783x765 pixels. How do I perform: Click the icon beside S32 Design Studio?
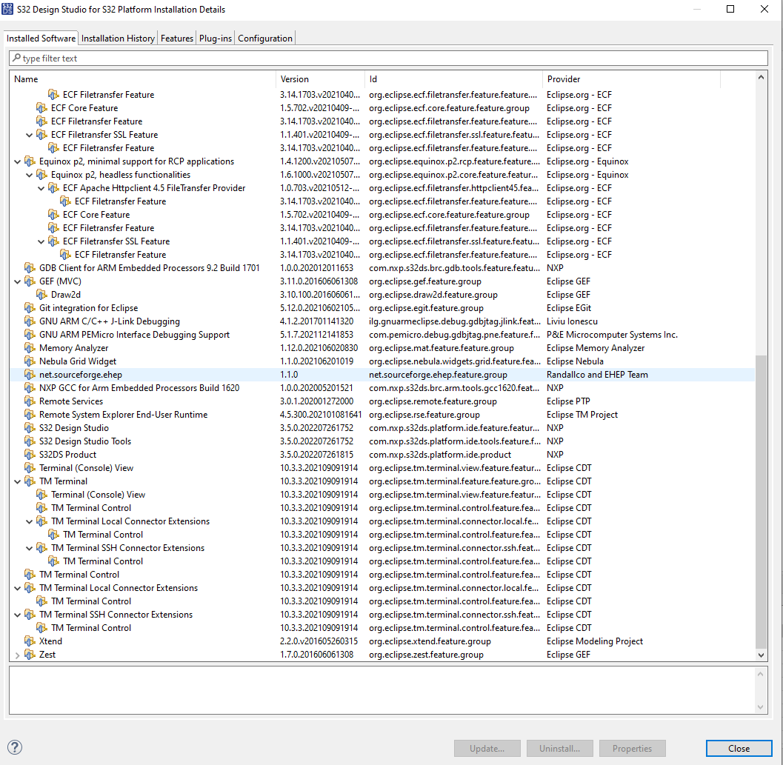tap(29, 427)
